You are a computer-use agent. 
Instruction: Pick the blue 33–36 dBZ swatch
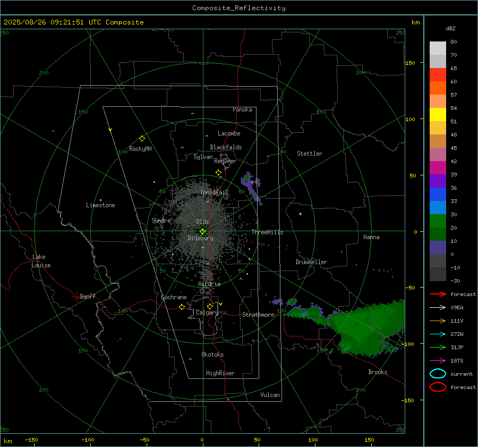point(438,195)
